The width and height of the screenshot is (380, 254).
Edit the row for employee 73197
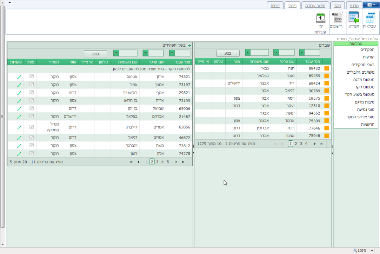19,85
